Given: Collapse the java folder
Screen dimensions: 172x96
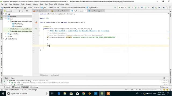Looking at the screenshot, I should click(6, 19).
